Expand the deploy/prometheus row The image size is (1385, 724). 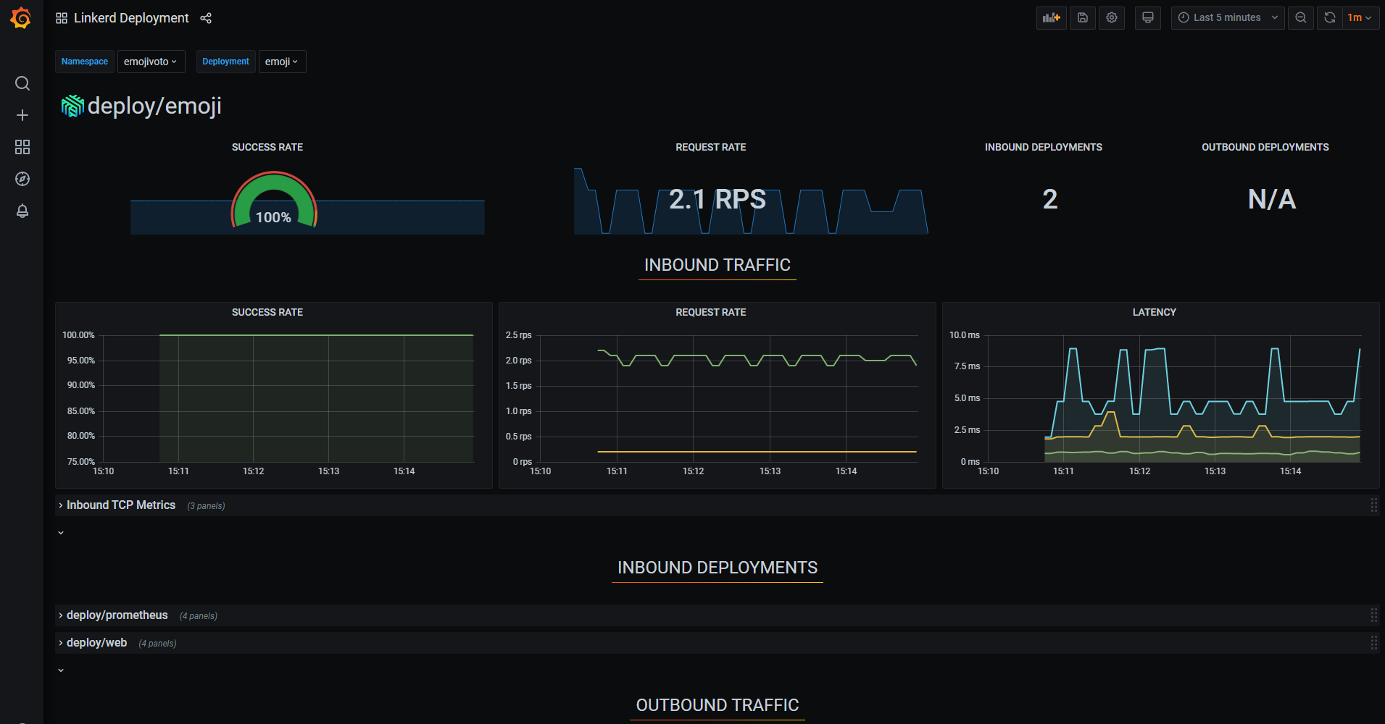click(117, 615)
